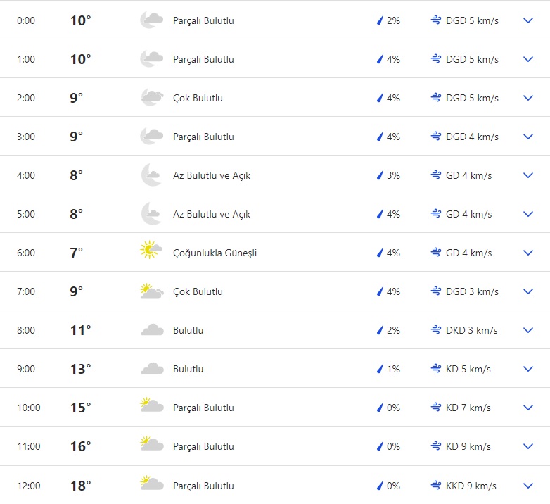550x504 pixels.
Task: Click Az Bulutlu ve Açık at 5:00
Action: (212, 214)
